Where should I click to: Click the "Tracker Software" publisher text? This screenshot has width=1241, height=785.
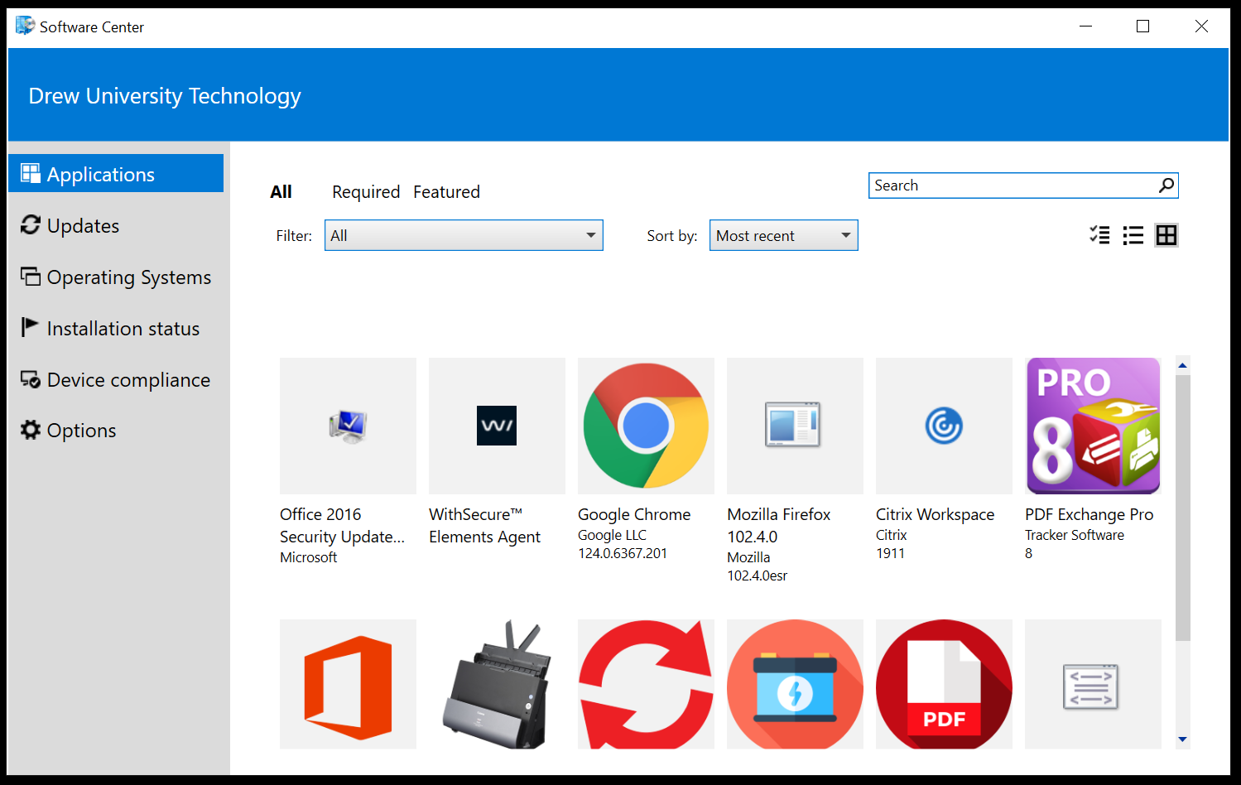[1075, 535]
